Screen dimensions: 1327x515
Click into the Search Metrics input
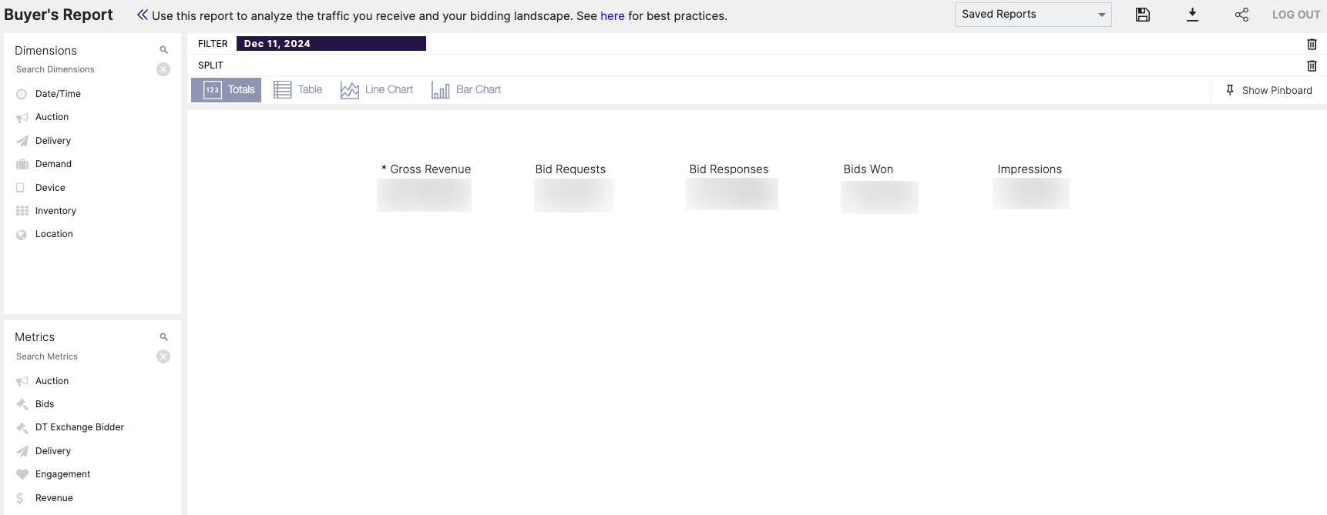pyautogui.click(x=85, y=356)
